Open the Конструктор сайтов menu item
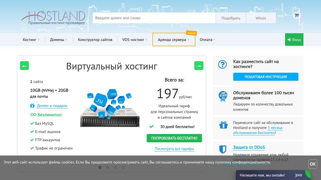The height and width of the screenshot is (180, 321). click(95, 39)
